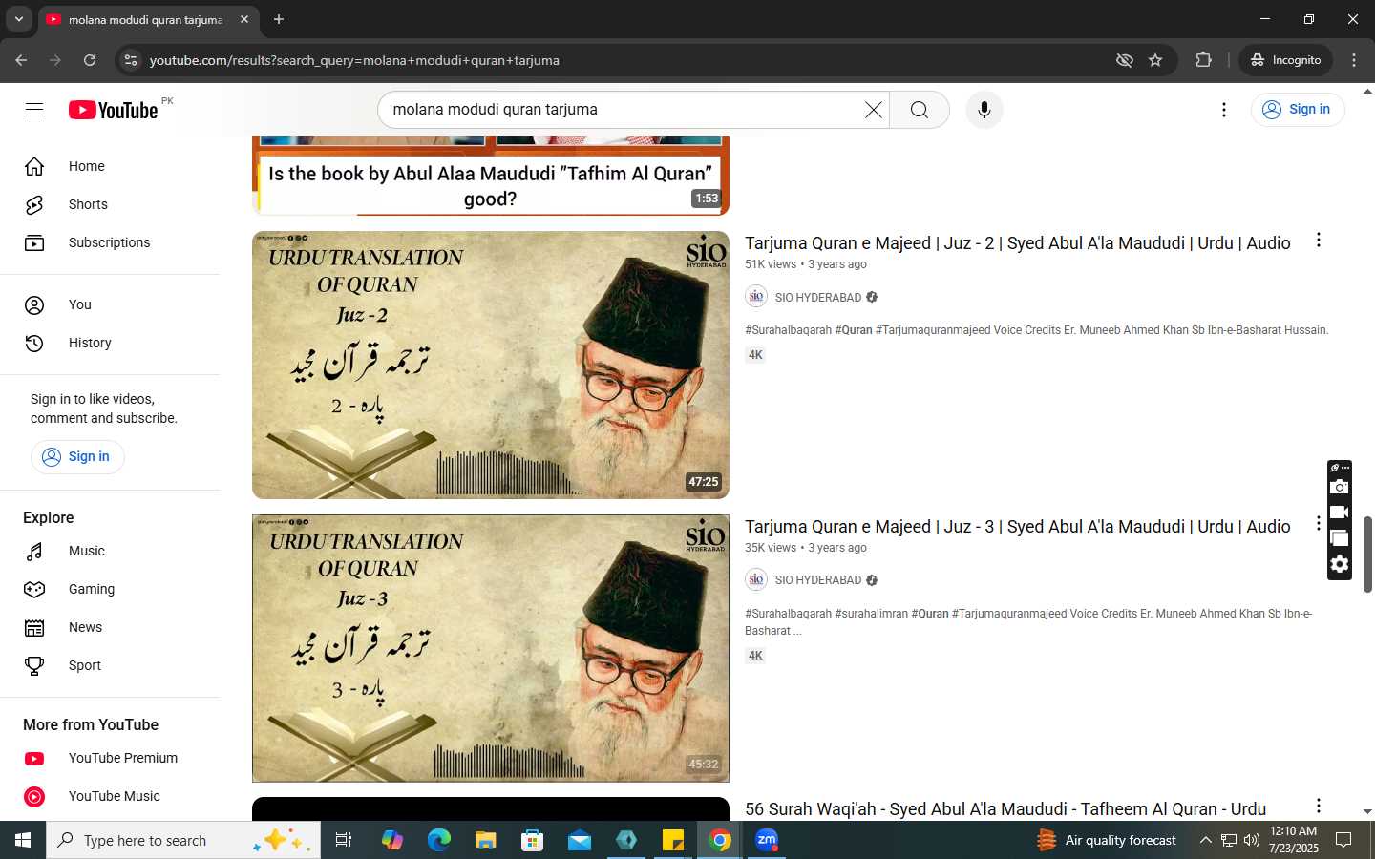Viewport: 1375px width, 859px height.
Task: Open the Incognito profile button
Action: coord(1285,60)
